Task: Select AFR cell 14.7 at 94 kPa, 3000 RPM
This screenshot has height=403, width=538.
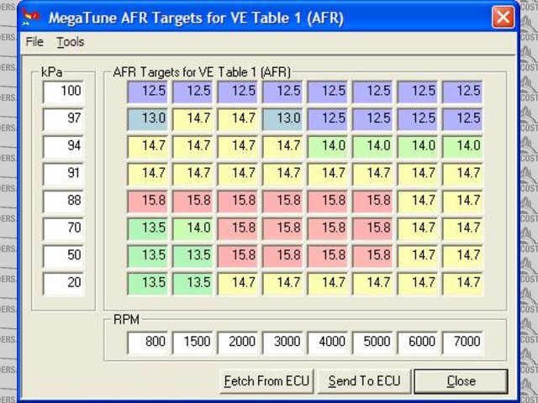Action: [x=282, y=146]
